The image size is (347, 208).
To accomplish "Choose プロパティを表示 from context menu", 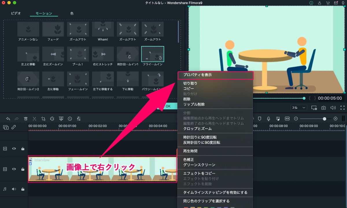I will click(215, 75).
